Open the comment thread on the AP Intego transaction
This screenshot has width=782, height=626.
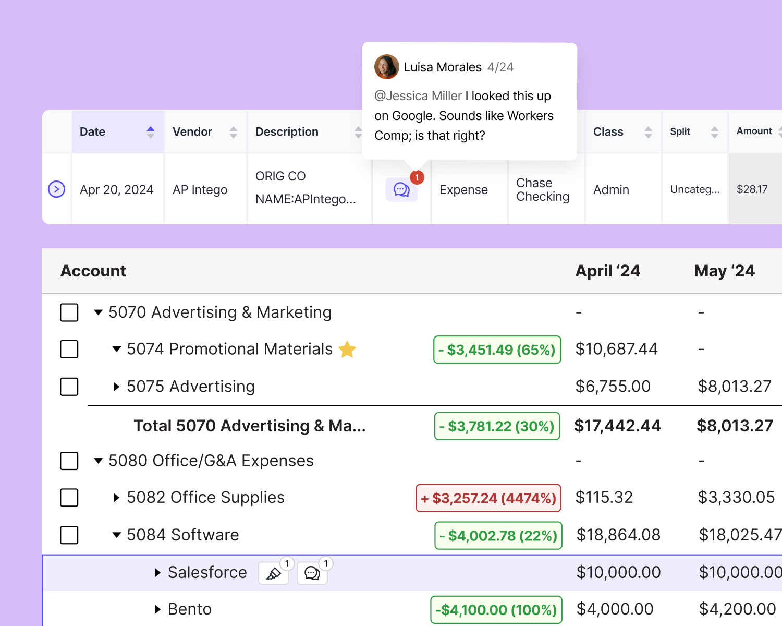(x=400, y=189)
